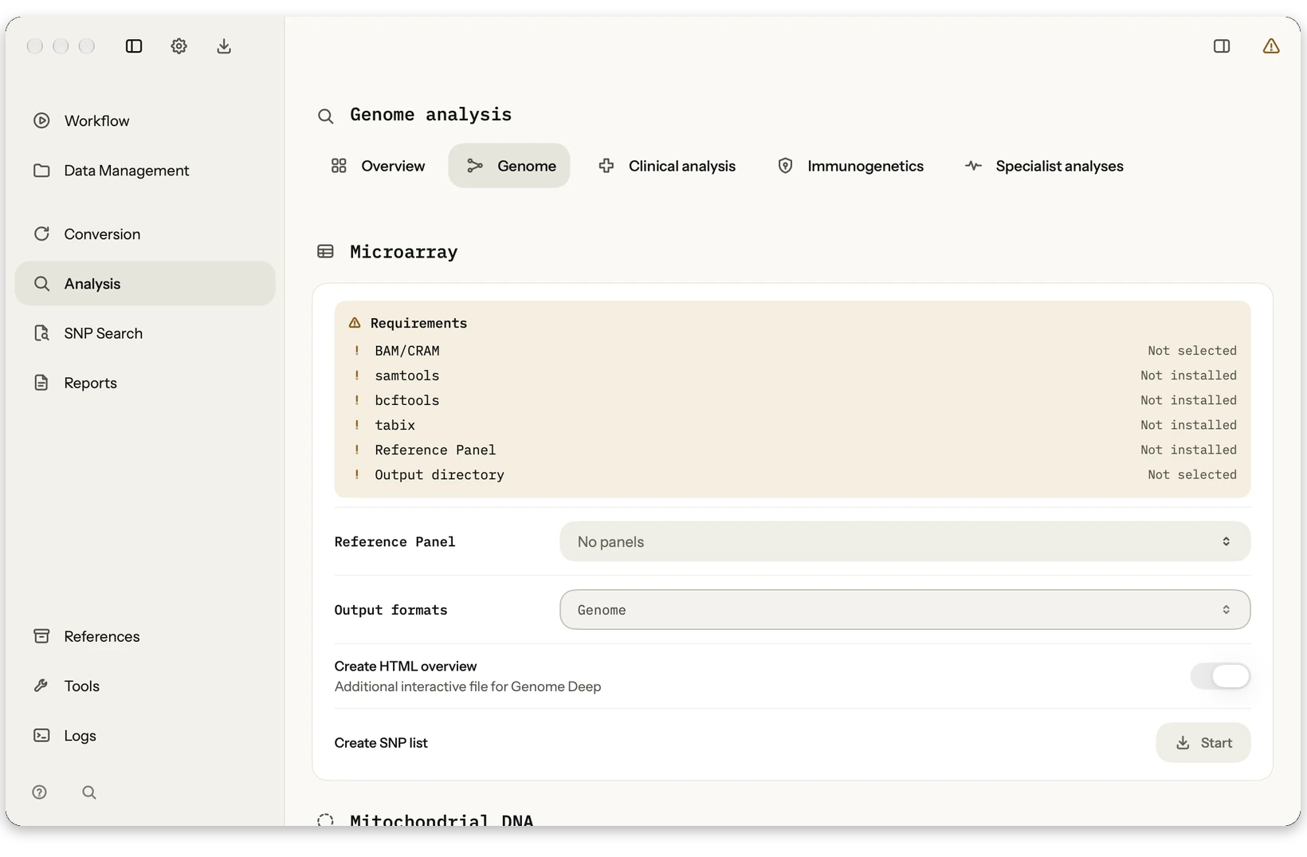Click the Output directory requirement text
The width and height of the screenshot is (1307, 857).
coord(439,474)
